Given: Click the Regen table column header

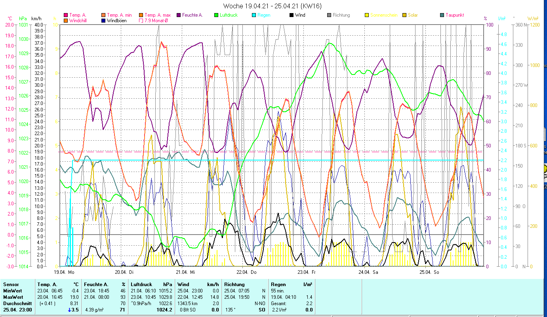Looking at the screenshot, I should coord(278,285).
